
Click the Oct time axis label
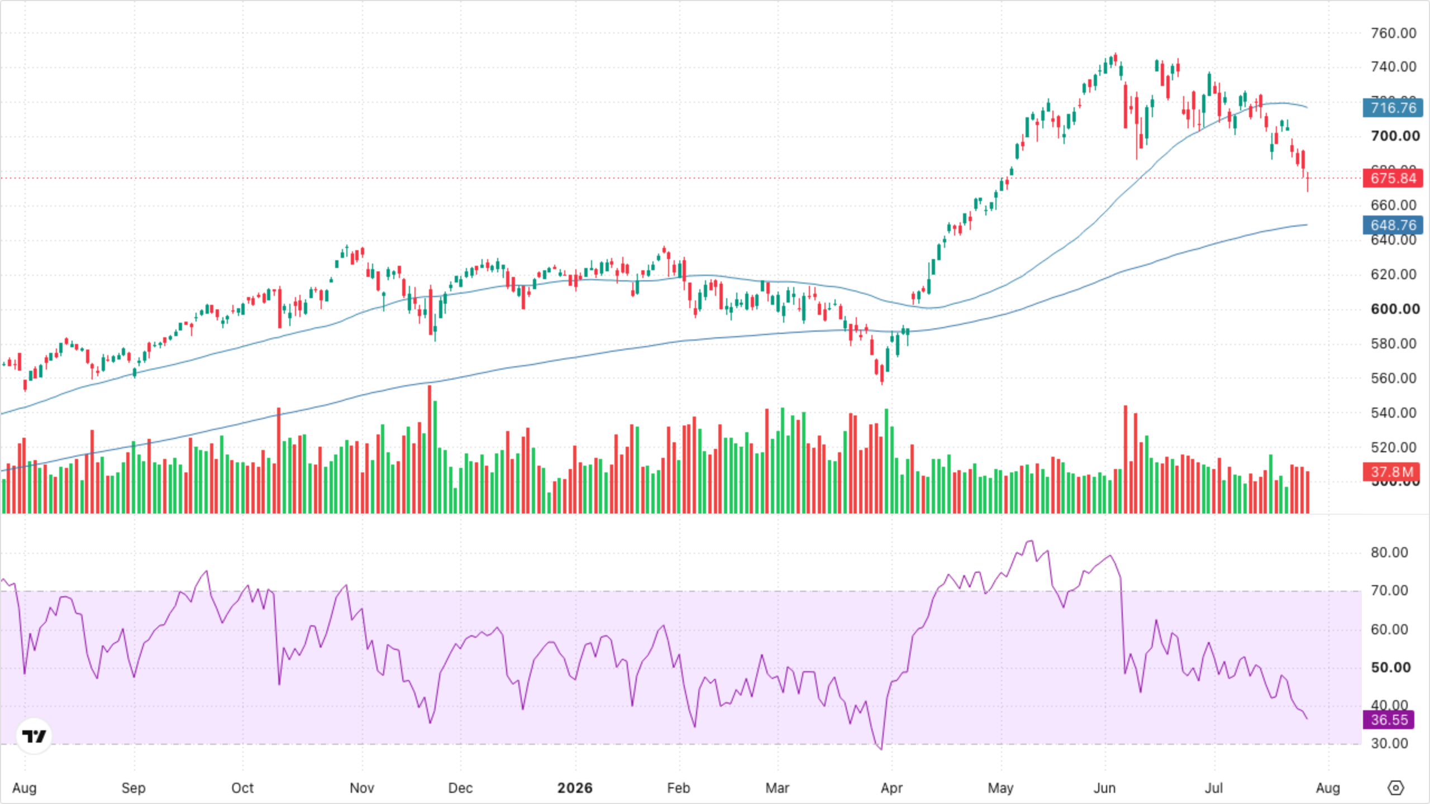coord(242,788)
